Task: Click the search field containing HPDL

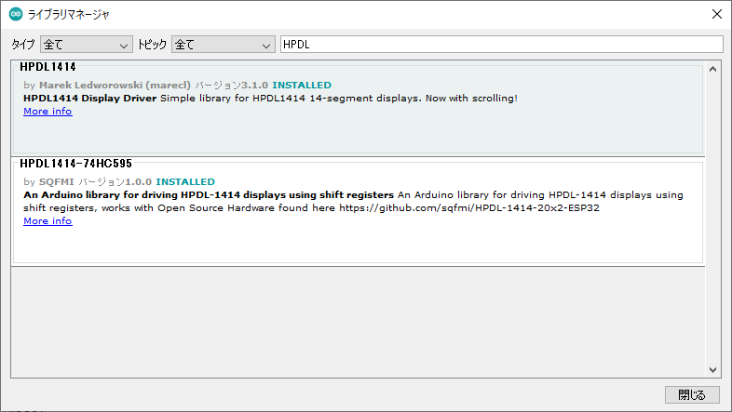Action: coord(501,45)
